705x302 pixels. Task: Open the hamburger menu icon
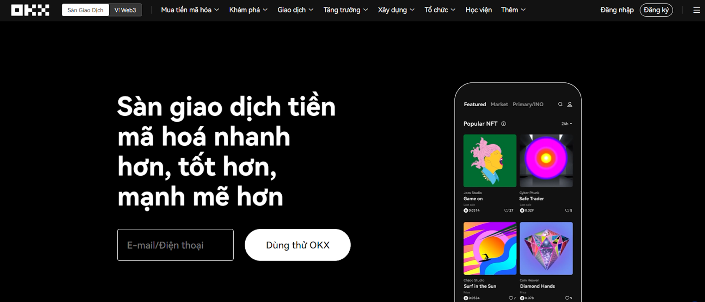[x=697, y=10]
